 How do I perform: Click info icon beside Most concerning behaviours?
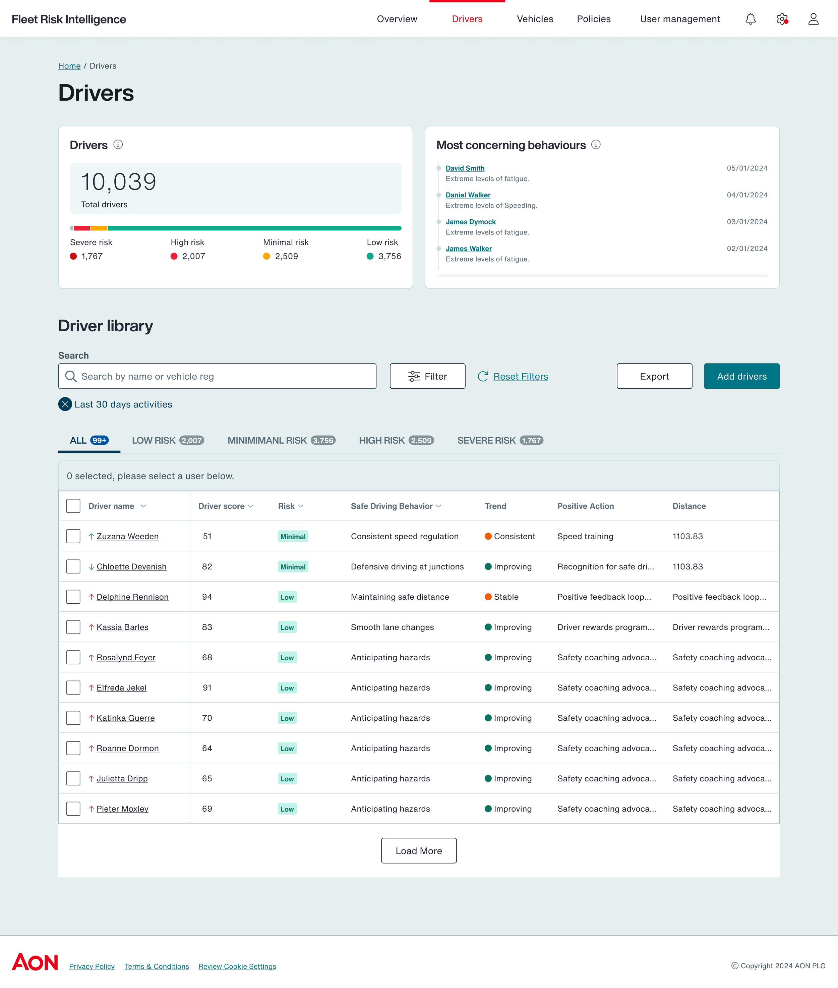coord(596,145)
